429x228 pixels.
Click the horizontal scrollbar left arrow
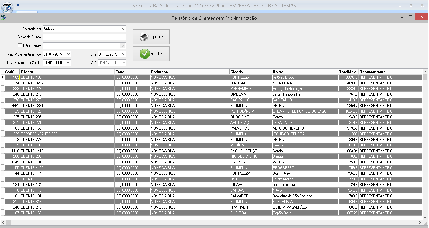click(3, 222)
